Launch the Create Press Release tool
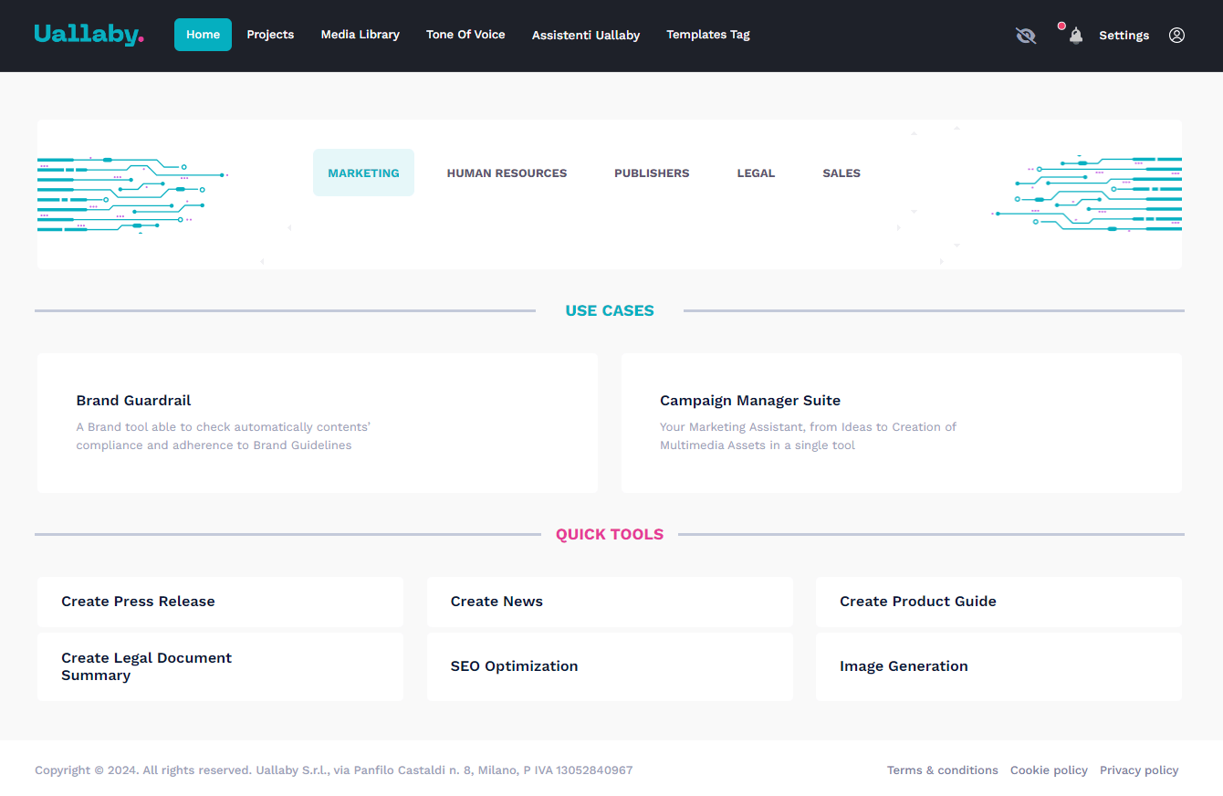Viewport: 1223px width, 796px height. (220, 602)
